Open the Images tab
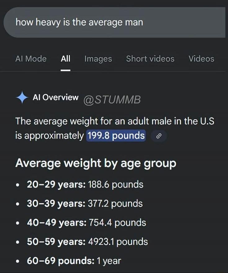Image resolution: width=228 pixels, height=273 pixels. (x=98, y=59)
